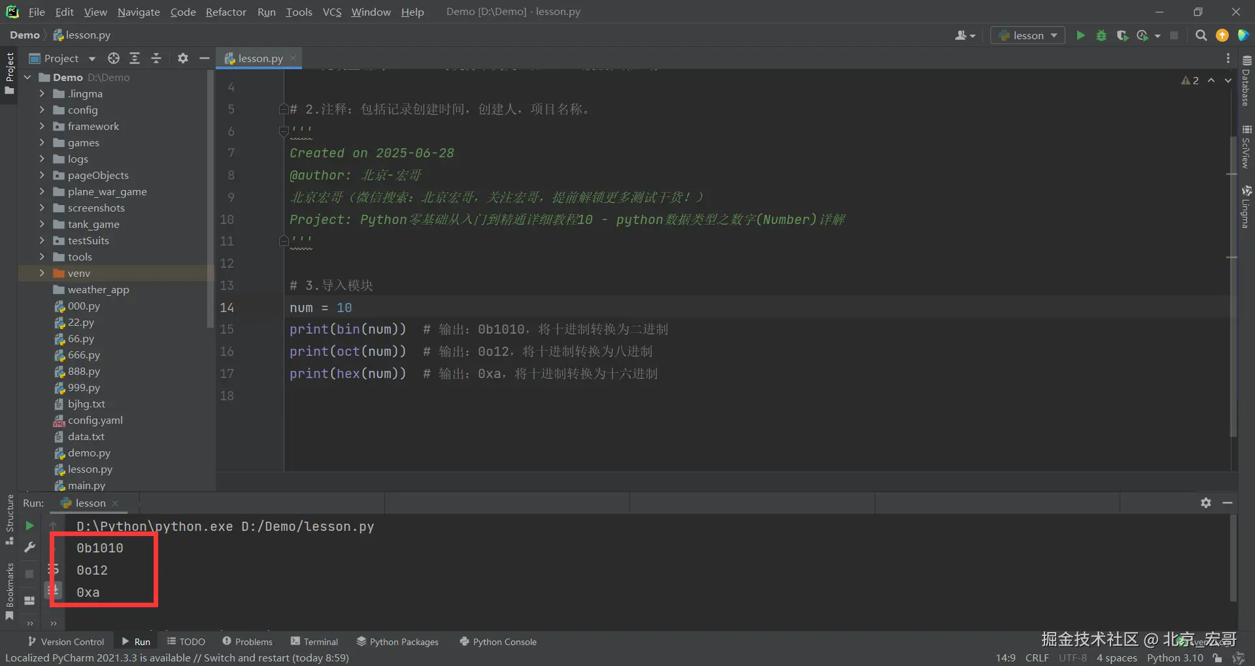The height and width of the screenshot is (666, 1255).
Task: Toggle the Structure side tool window
Action: [9, 520]
